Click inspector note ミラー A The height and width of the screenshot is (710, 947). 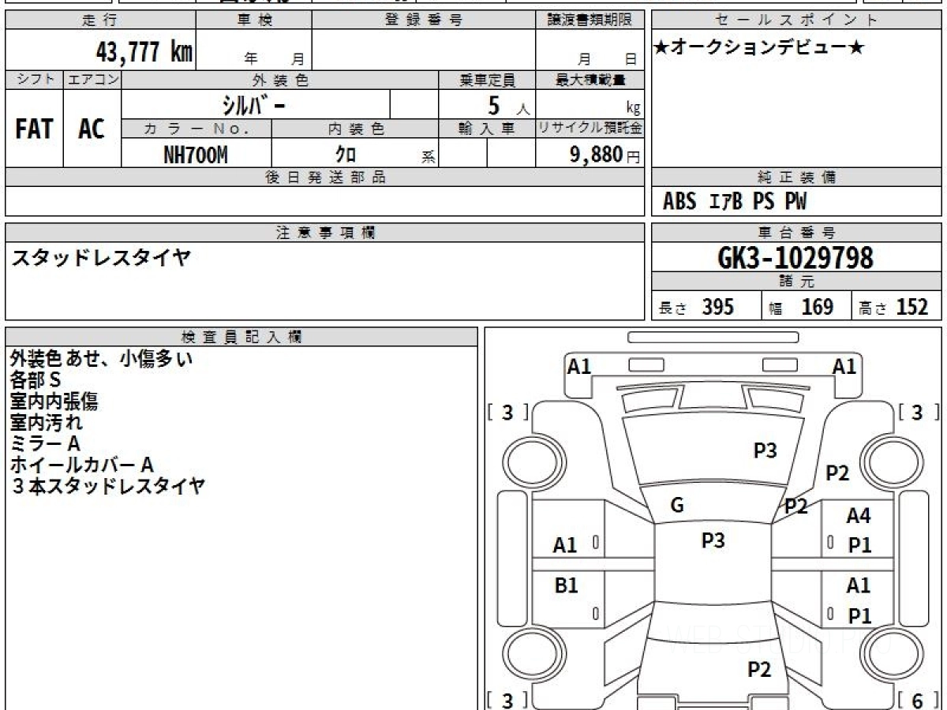coord(45,444)
